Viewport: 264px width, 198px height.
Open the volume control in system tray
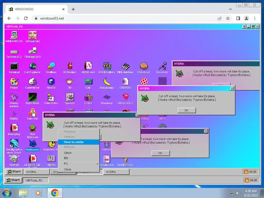238,193
